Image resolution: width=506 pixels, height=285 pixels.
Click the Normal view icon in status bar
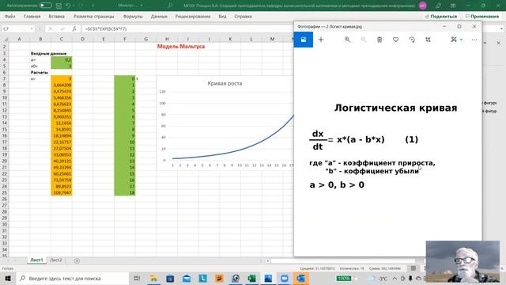pos(413,268)
